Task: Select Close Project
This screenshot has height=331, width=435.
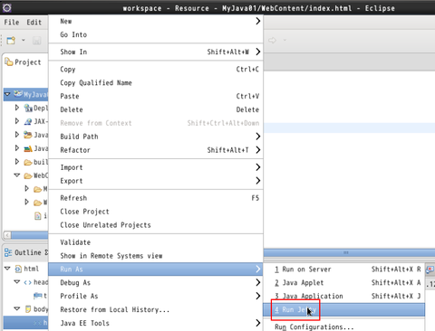Action: click(x=156, y=212)
